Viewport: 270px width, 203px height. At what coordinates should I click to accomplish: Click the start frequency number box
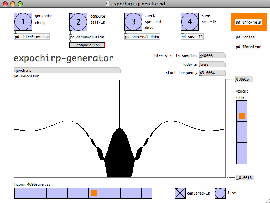tap(212, 73)
